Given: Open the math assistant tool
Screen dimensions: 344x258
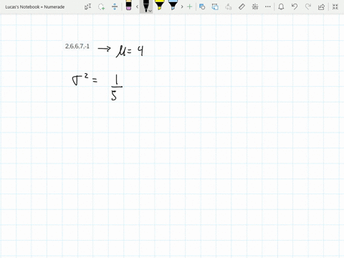Looking at the screenshot, I should coord(255,6).
